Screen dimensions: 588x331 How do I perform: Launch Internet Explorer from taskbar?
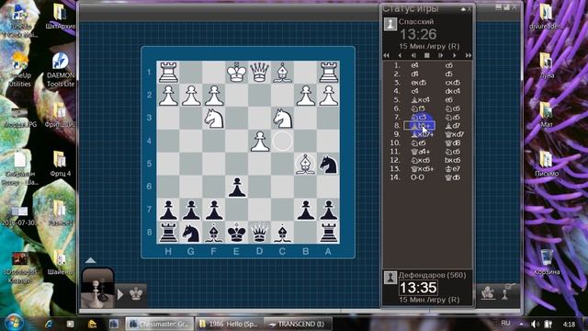coord(49,324)
